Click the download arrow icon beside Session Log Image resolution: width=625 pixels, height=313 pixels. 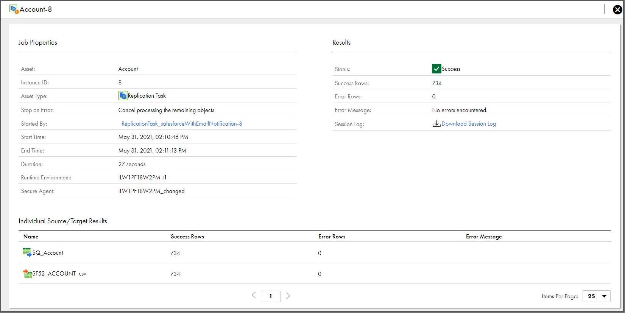tap(436, 124)
